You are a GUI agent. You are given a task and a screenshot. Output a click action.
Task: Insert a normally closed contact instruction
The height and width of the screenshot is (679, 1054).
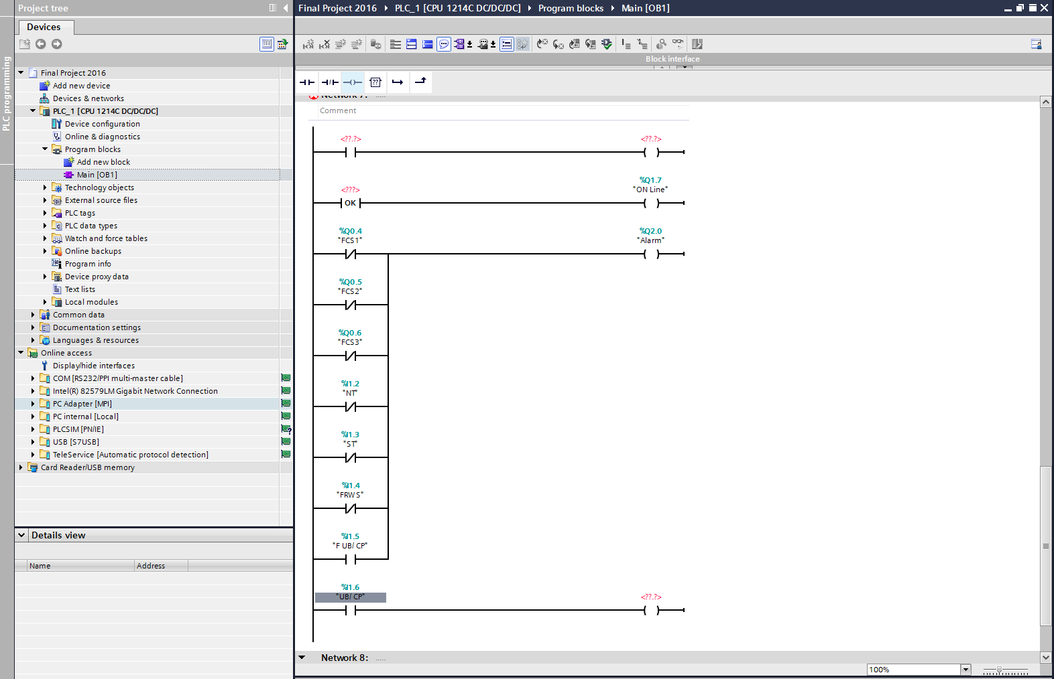[x=330, y=82]
